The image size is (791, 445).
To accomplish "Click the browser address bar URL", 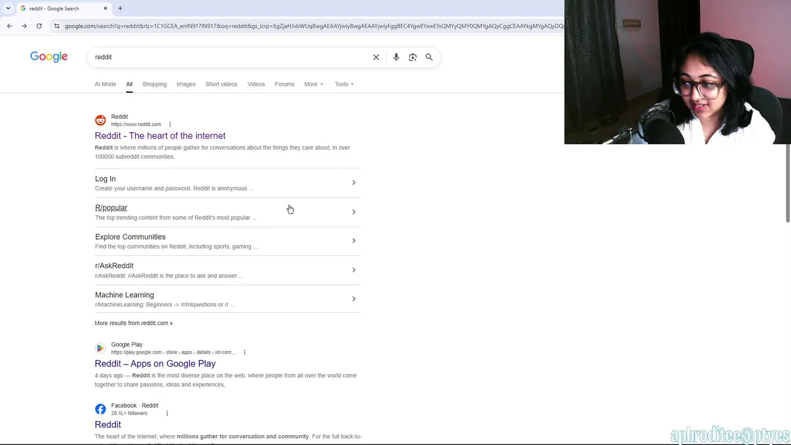I will (x=313, y=26).
